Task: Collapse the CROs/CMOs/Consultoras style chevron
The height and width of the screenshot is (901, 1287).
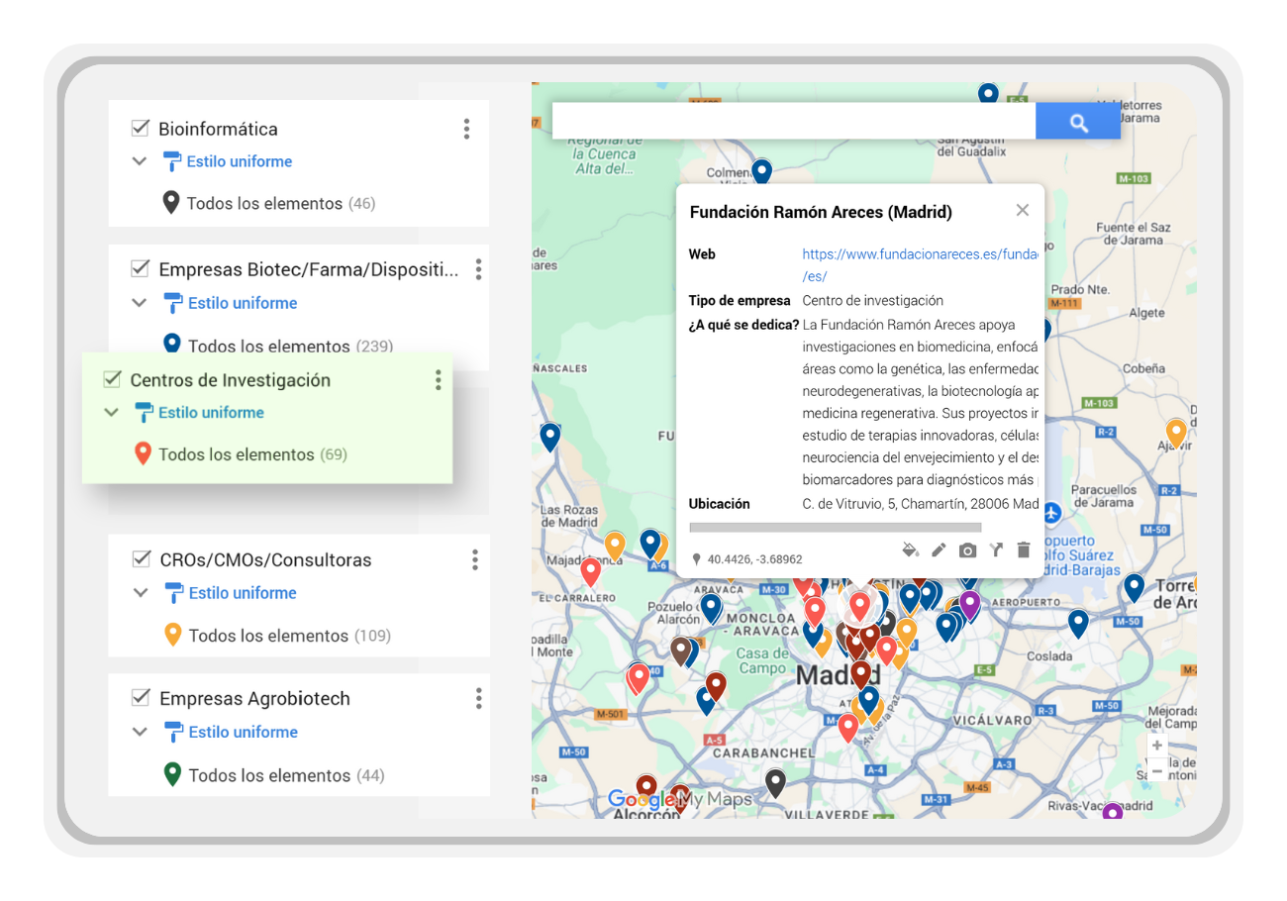Action: pyautogui.click(x=141, y=593)
